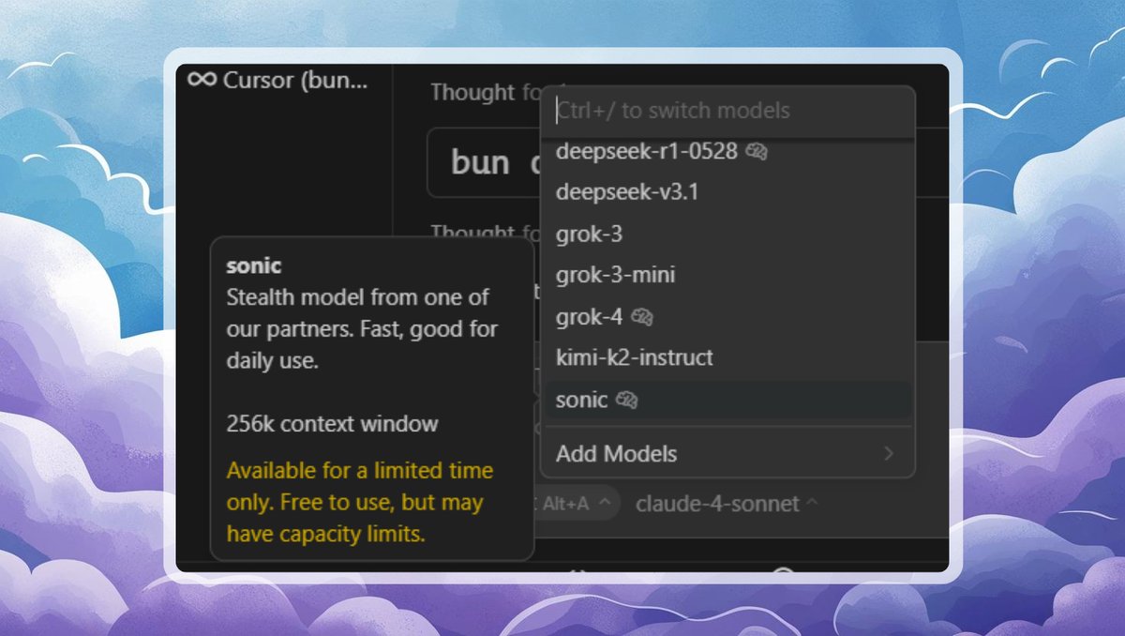Click brain icon next to sonic
Viewport: 1125px width, 636px height.
pos(627,401)
